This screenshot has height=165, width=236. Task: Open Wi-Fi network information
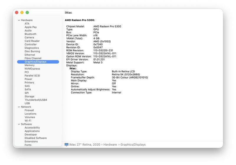pos(28,121)
